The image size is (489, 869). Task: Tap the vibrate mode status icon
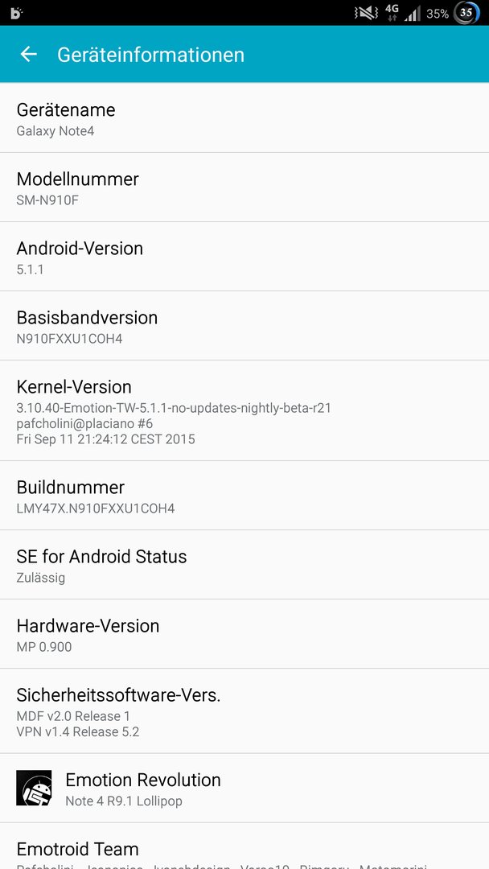point(366,14)
